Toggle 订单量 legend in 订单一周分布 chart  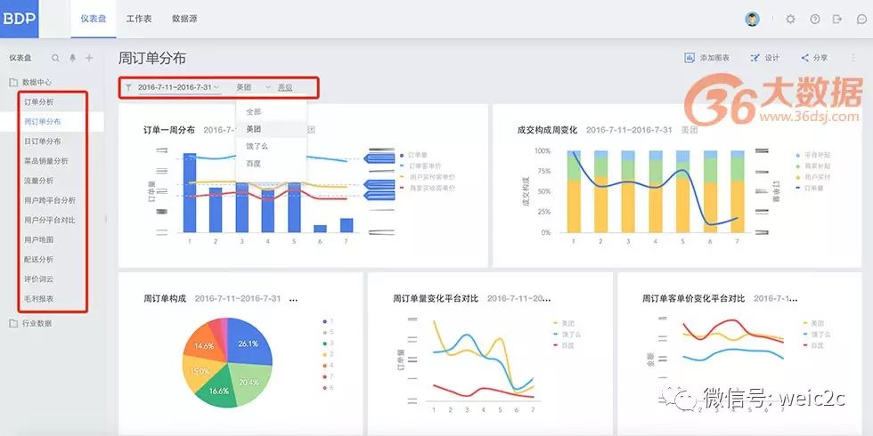pyautogui.click(x=412, y=155)
